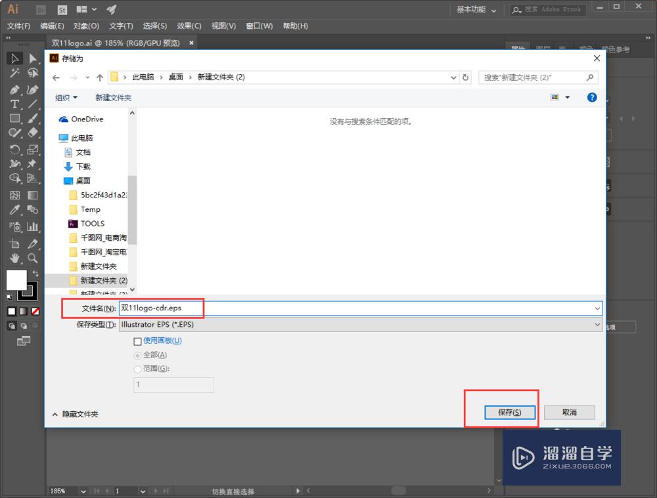This screenshot has height=498, width=657.
Task: Expand the address bar path dropdown
Action: tap(453, 77)
